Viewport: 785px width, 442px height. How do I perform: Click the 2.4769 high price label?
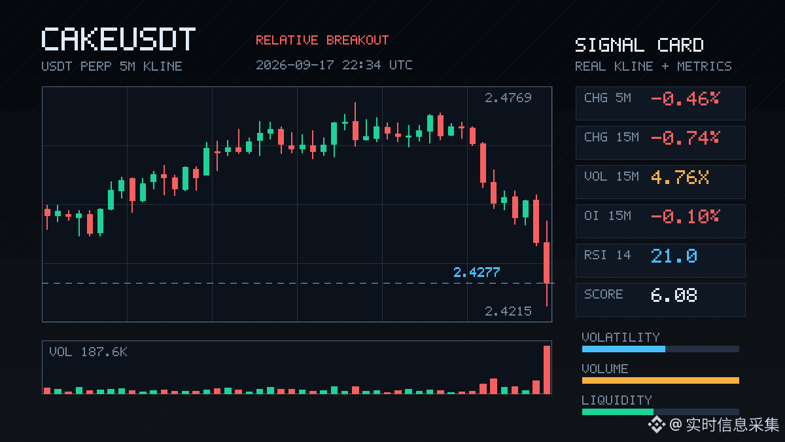point(508,98)
